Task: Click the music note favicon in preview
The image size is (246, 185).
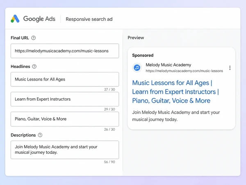Action: coord(137,68)
